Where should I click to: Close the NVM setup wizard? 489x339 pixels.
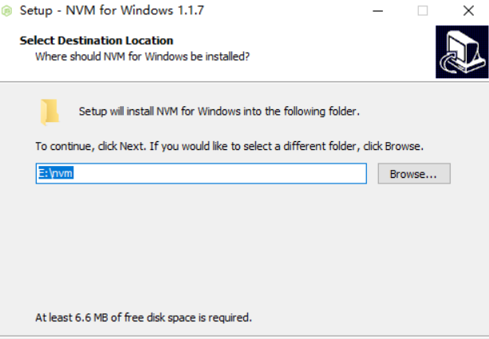[x=467, y=10]
